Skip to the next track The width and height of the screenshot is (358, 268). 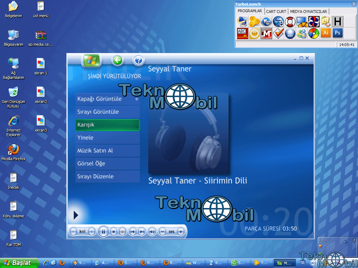pos(142,232)
